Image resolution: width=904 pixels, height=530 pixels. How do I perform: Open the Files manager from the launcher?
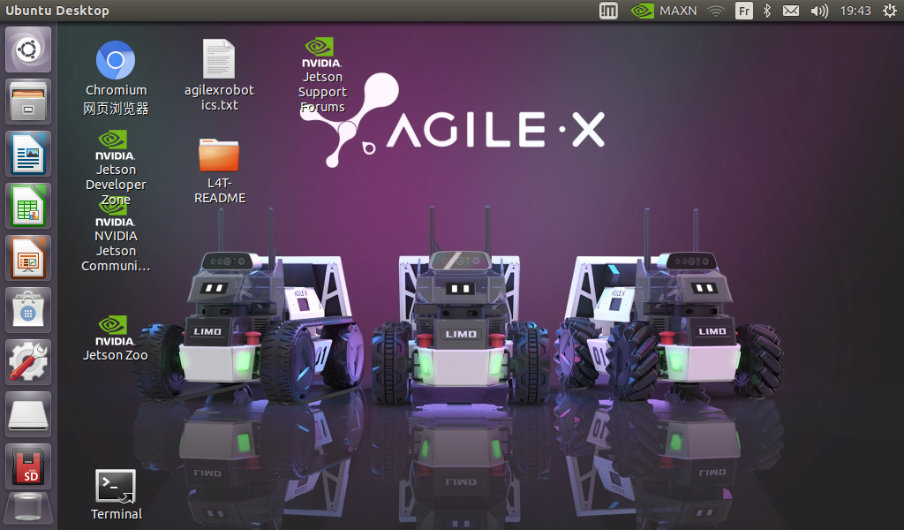28,102
